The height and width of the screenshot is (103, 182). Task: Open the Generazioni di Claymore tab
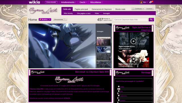102,9
